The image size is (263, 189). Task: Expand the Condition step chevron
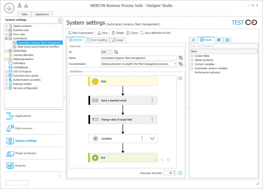click(x=152, y=138)
